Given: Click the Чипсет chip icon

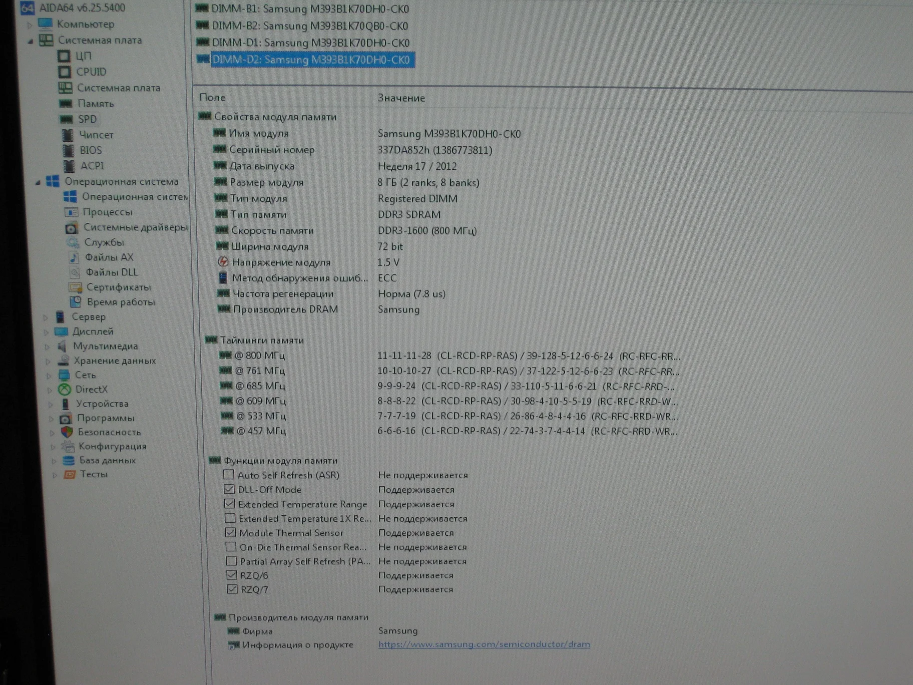Looking at the screenshot, I should [68, 135].
